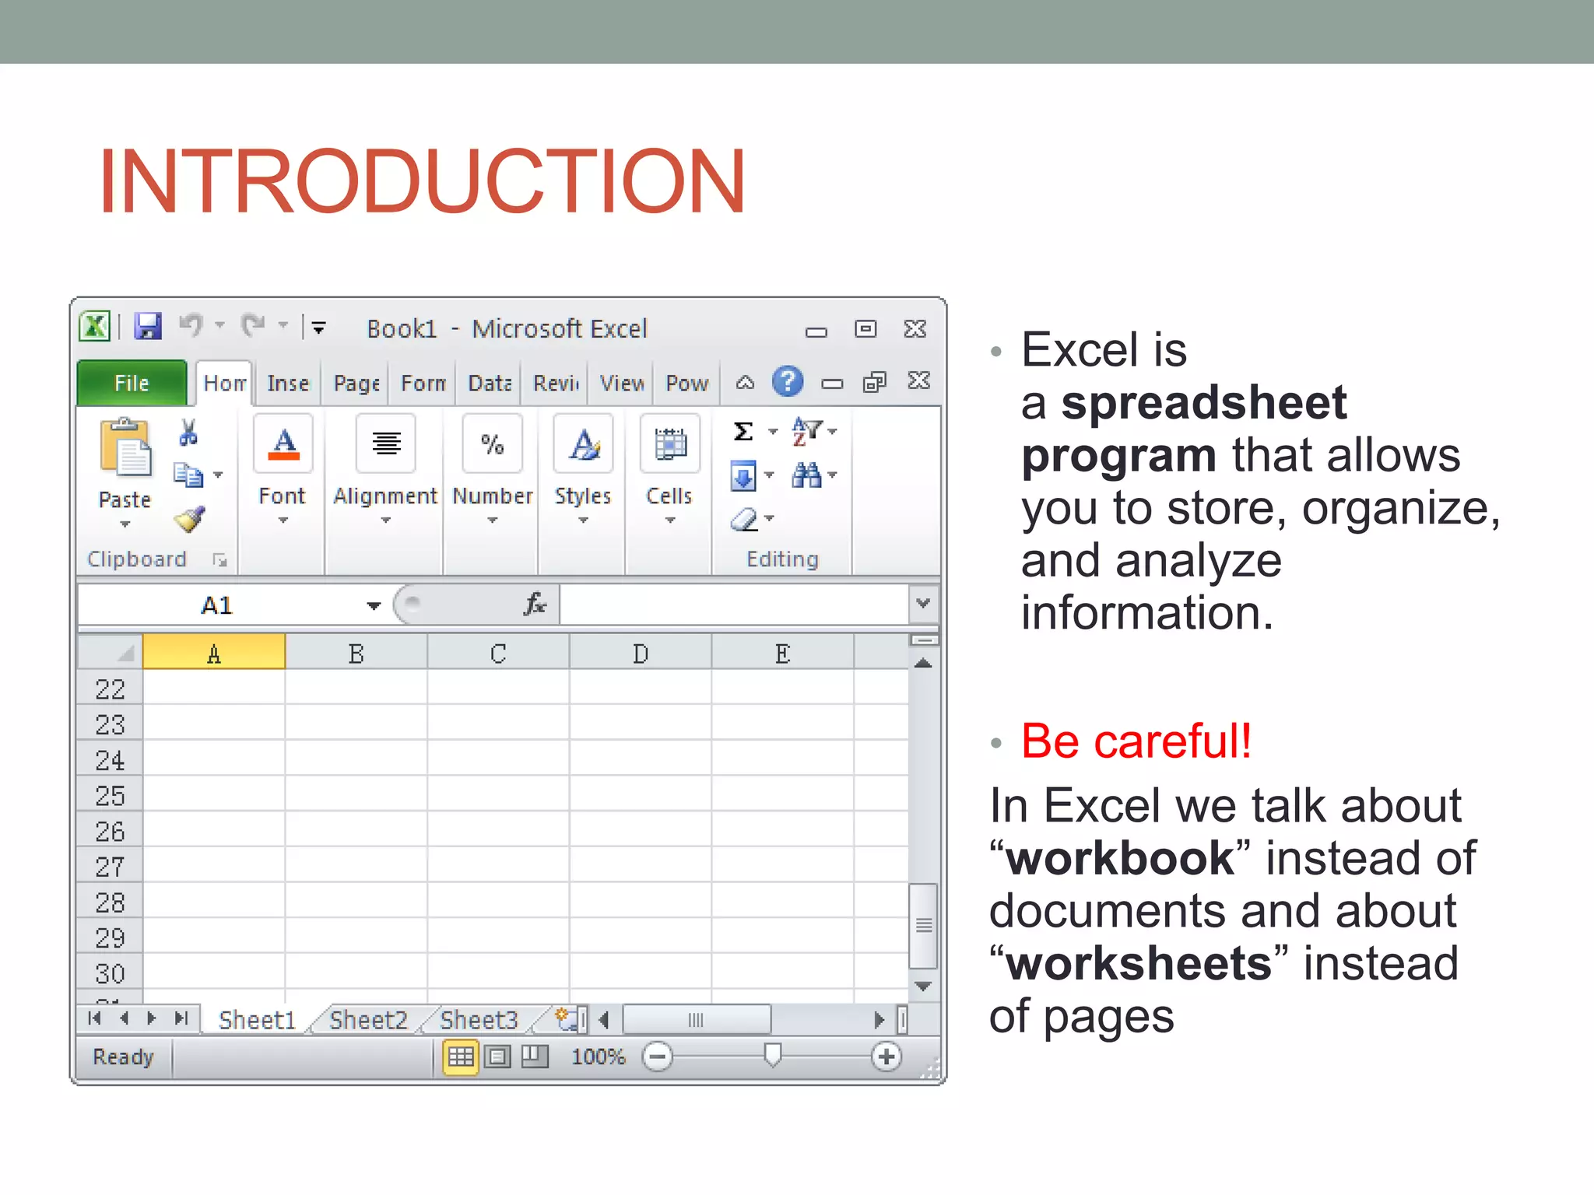Viewport: 1594px width, 1195px height.
Task: Click the Format Painter brush icon
Action: click(x=189, y=519)
